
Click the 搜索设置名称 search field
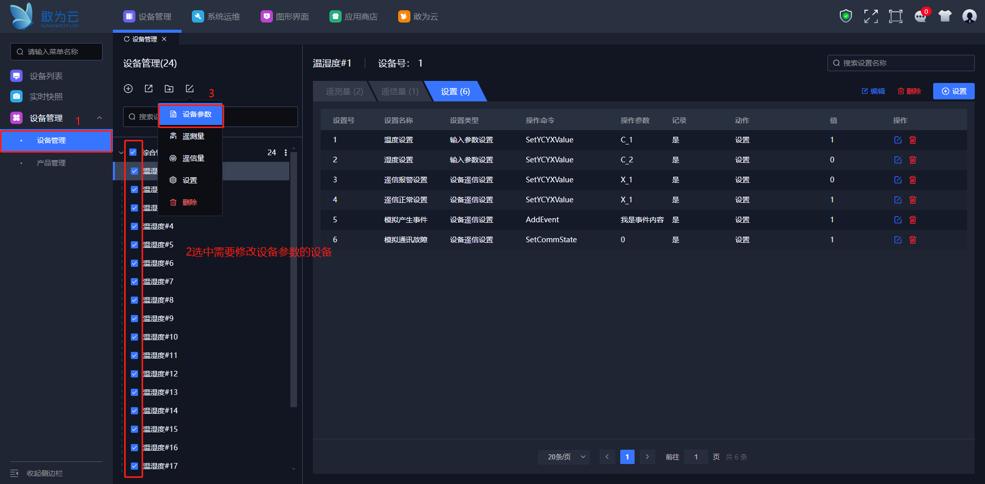point(901,63)
